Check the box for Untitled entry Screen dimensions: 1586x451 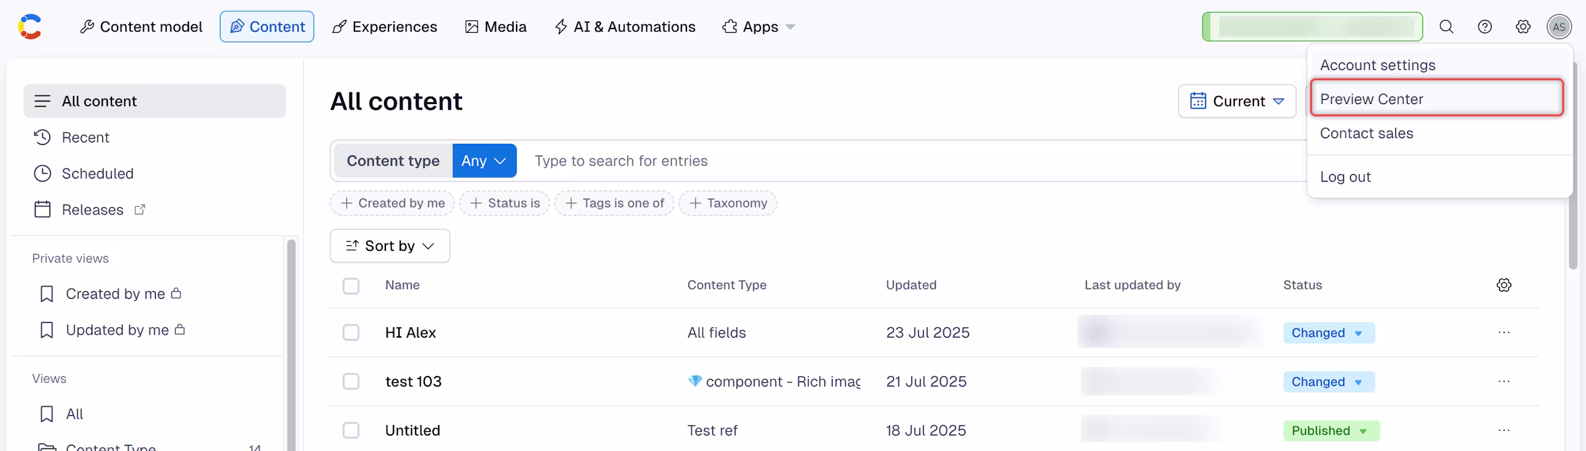coord(351,431)
